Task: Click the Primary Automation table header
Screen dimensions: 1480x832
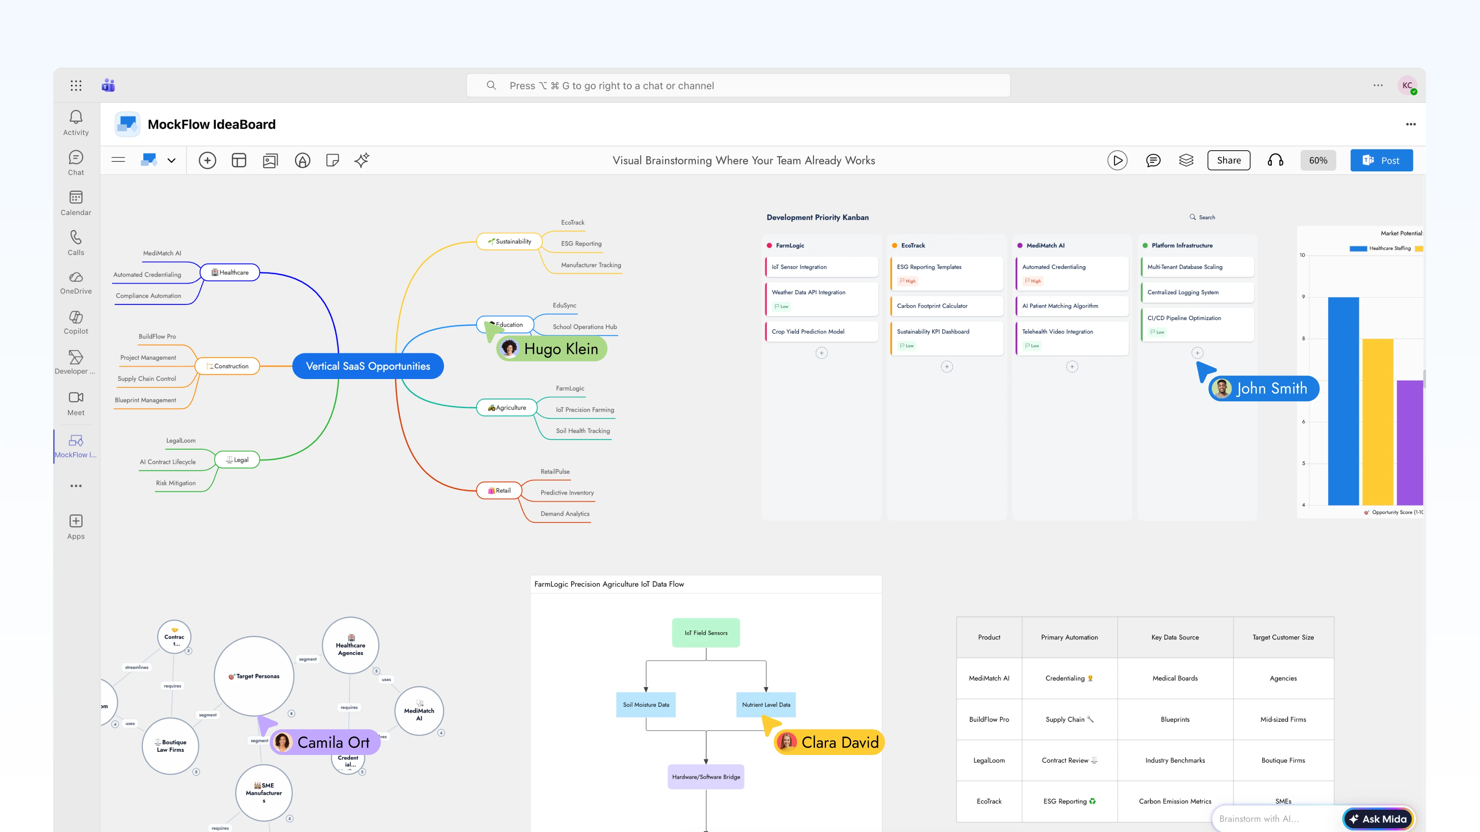Action: [x=1069, y=637]
